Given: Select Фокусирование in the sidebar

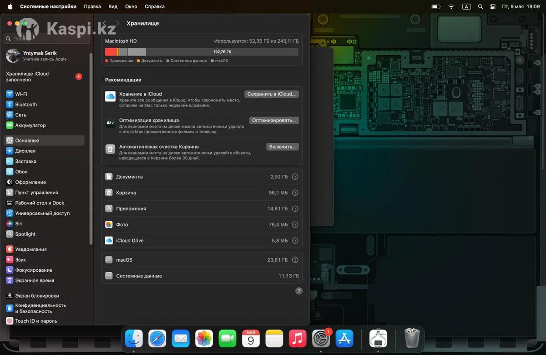Looking at the screenshot, I should pos(44,270).
